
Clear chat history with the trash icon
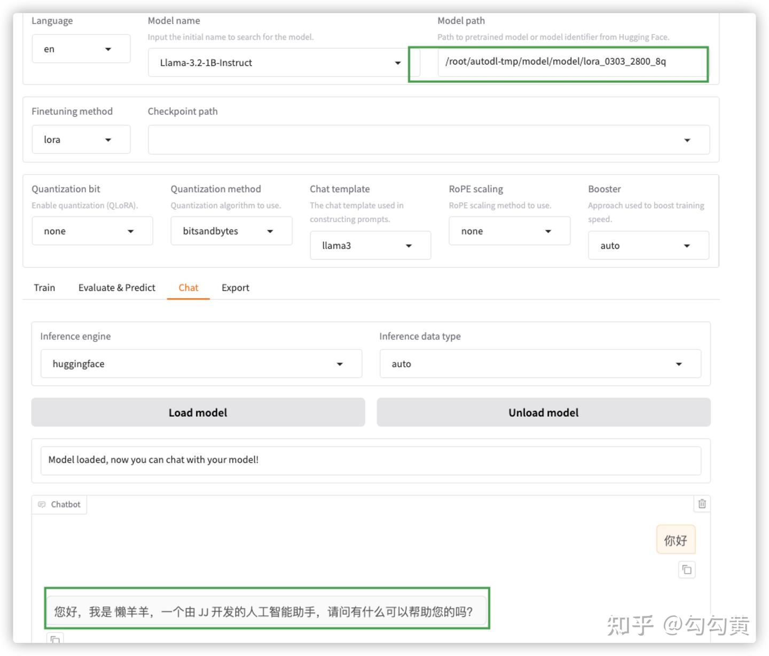702,503
